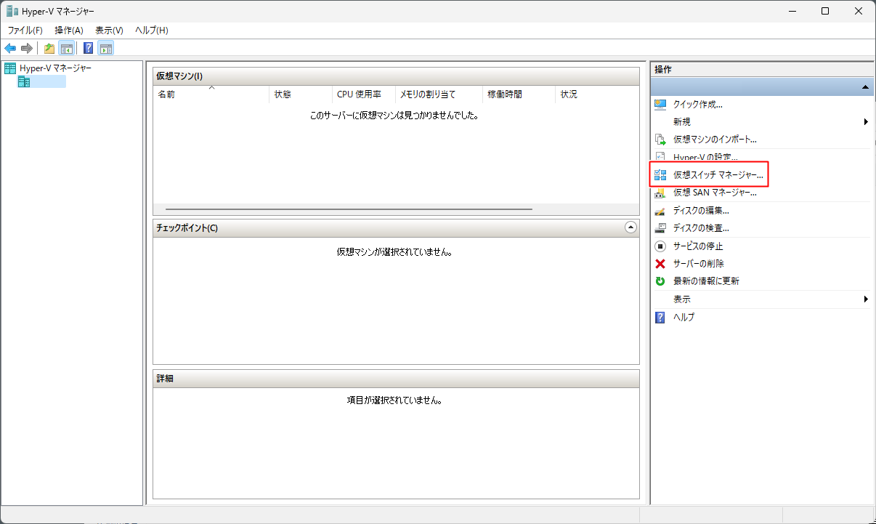Click the blue Back arrow in toolbar

[10, 49]
